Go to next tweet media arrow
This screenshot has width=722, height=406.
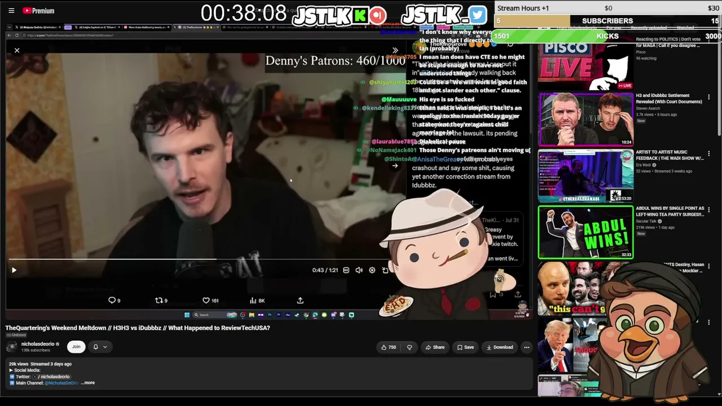coord(395,165)
